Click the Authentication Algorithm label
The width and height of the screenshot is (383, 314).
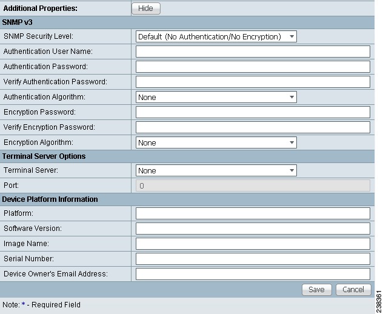(44, 97)
